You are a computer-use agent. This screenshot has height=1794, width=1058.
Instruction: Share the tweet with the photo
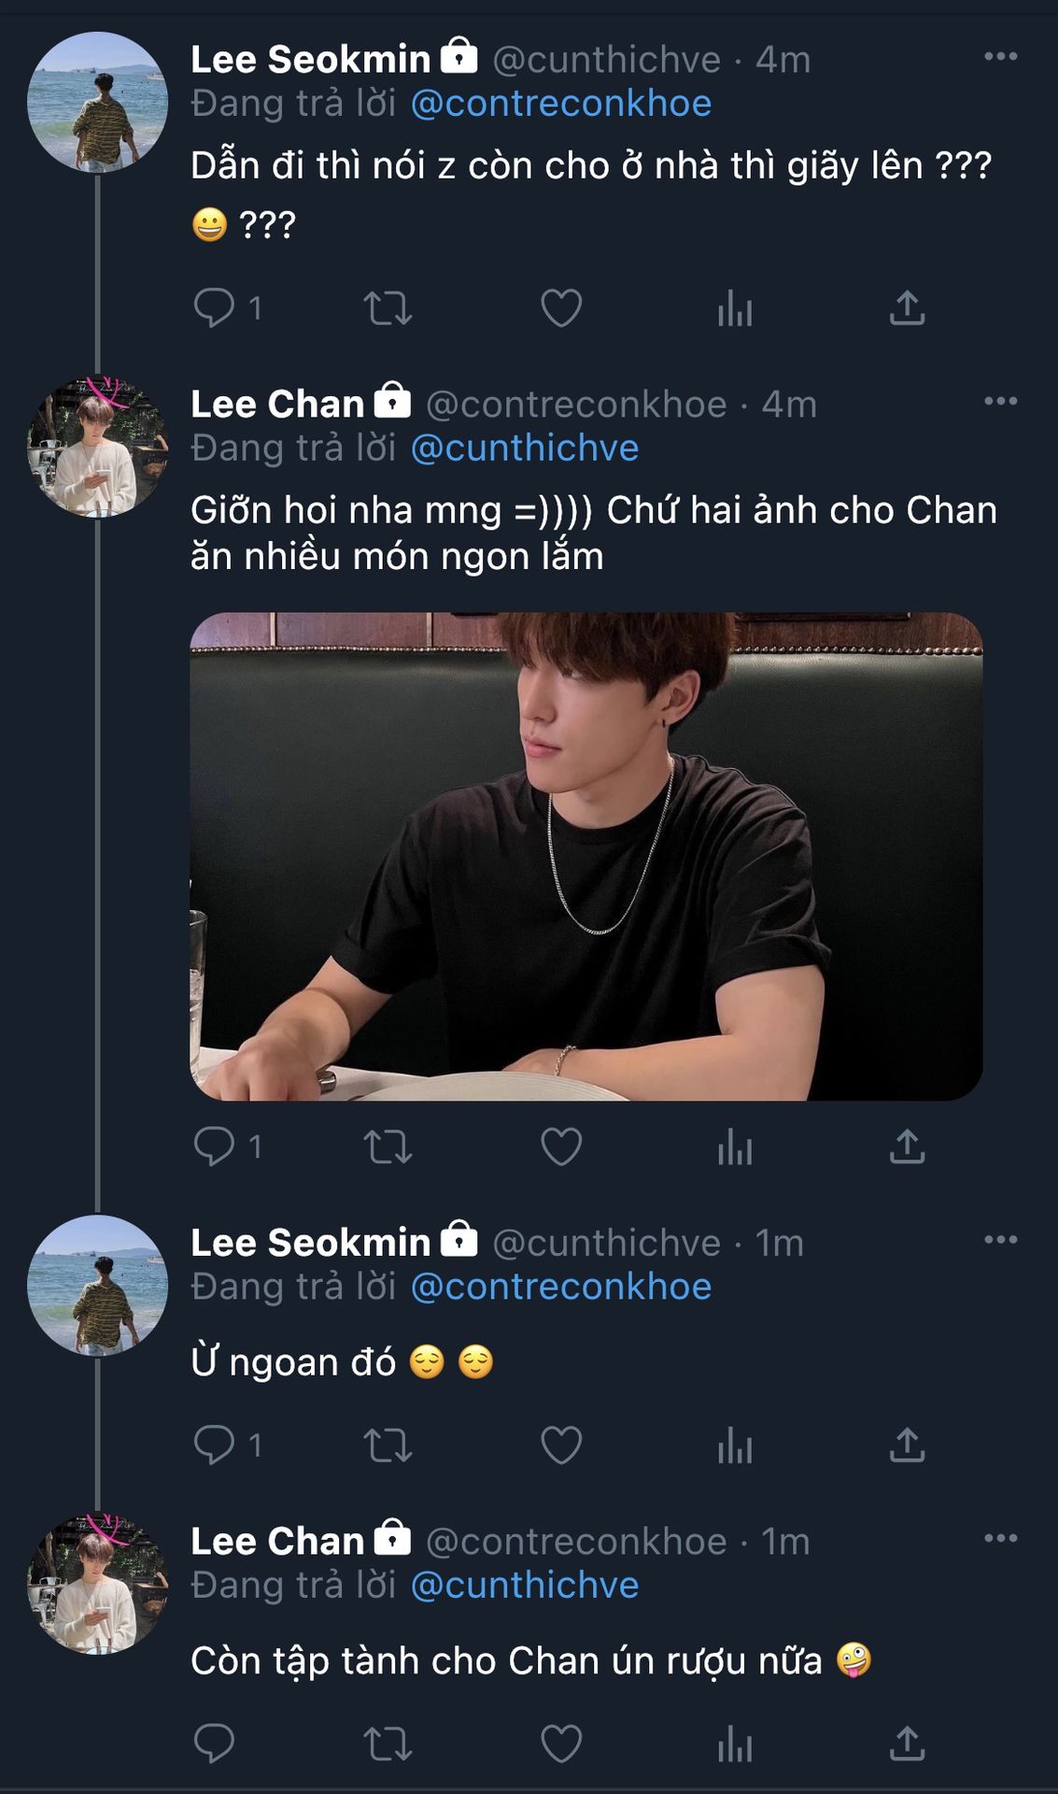tap(907, 1146)
